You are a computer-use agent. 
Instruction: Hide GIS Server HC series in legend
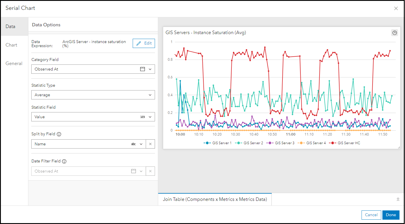point(346,143)
